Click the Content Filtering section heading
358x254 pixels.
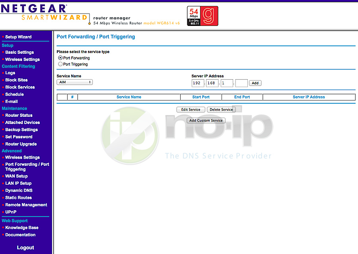(18, 66)
